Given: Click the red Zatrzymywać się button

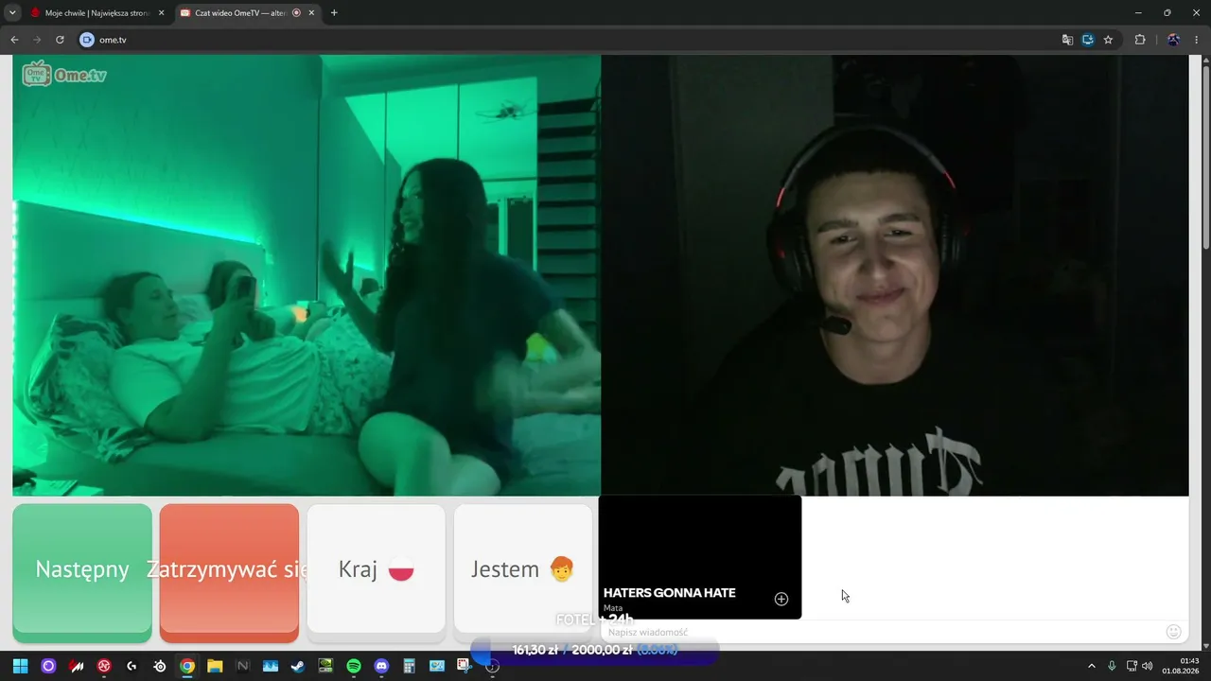Looking at the screenshot, I should [229, 569].
